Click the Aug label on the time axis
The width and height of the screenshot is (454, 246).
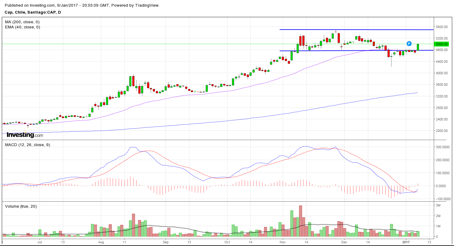pos(101,242)
